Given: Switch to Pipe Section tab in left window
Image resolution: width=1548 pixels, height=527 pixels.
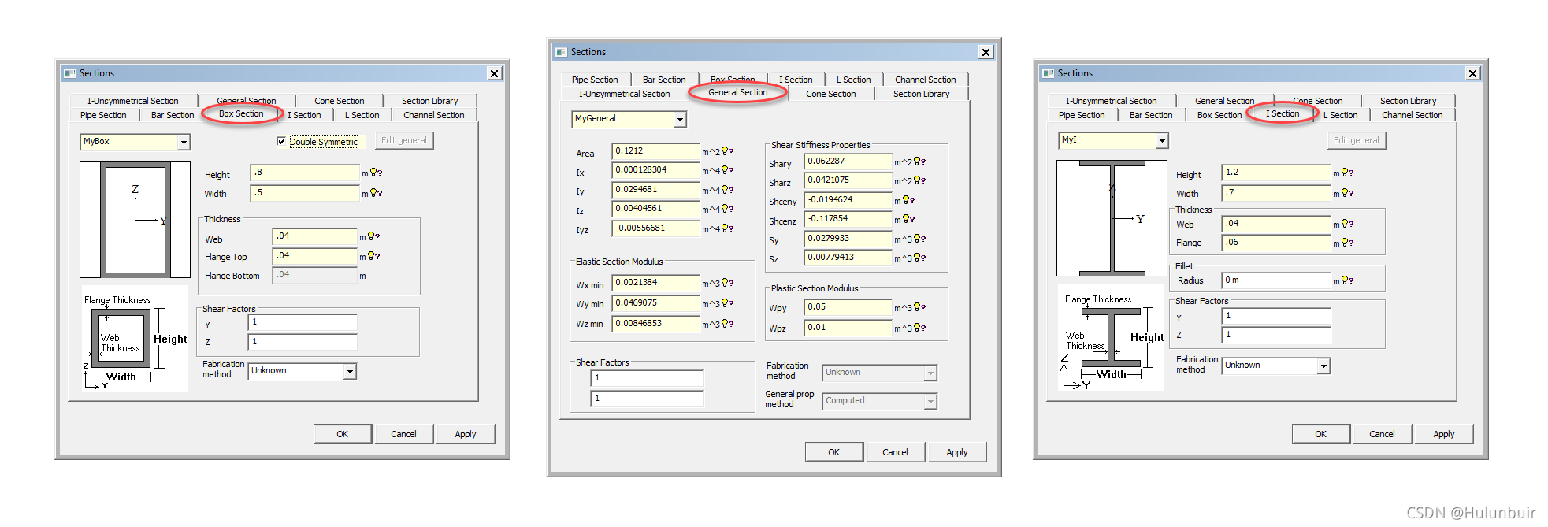Looking at the screenshot, I should (103, 115).
